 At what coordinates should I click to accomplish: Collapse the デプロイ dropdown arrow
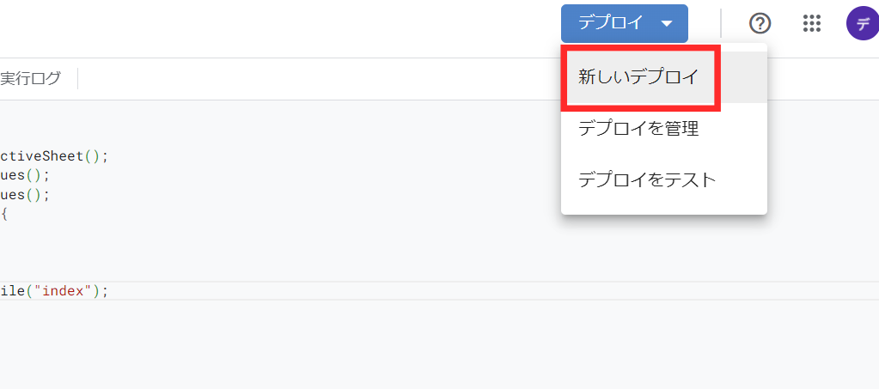pos(667,23)
